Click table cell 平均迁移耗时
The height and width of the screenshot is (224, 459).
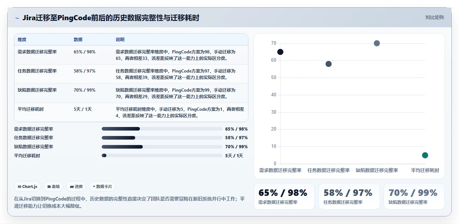click(31, 109)
